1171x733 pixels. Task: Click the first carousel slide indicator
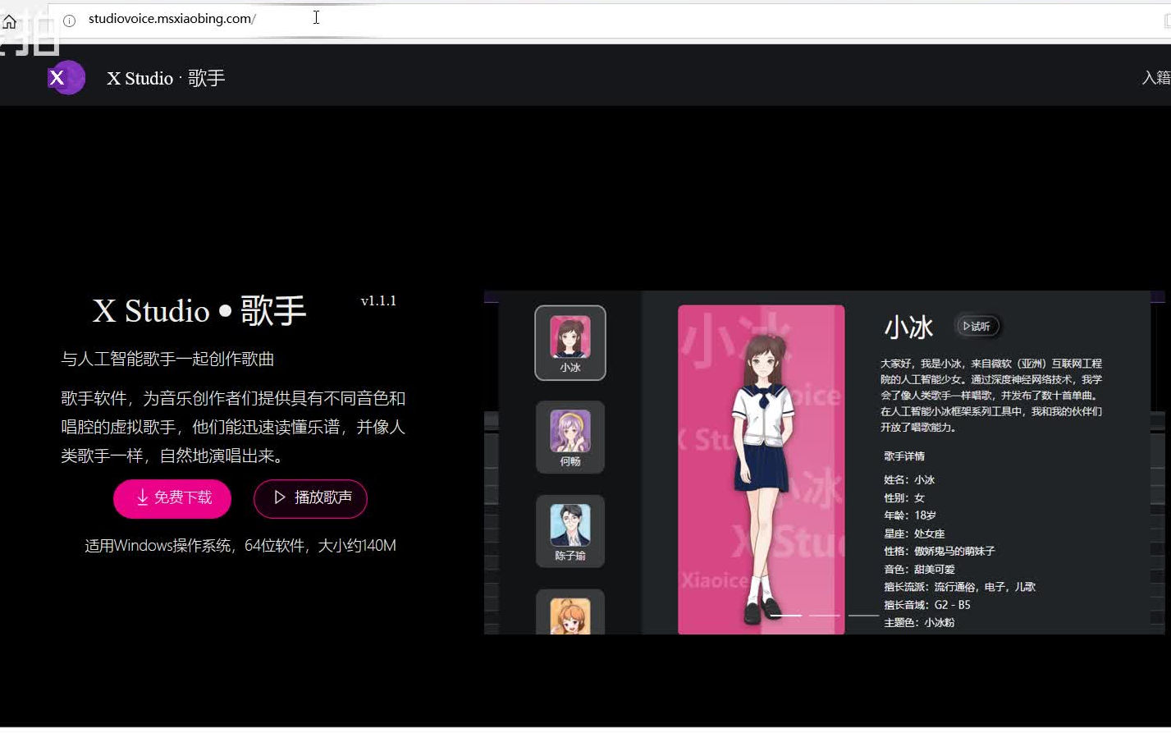point(786,615)
